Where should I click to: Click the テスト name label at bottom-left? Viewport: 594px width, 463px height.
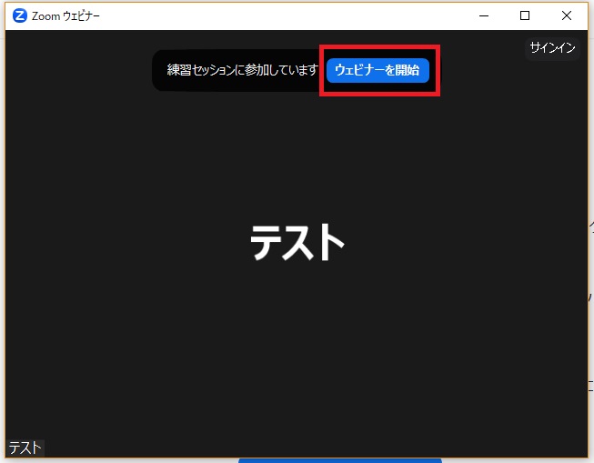pyautogui.click(x=25, y=448)
